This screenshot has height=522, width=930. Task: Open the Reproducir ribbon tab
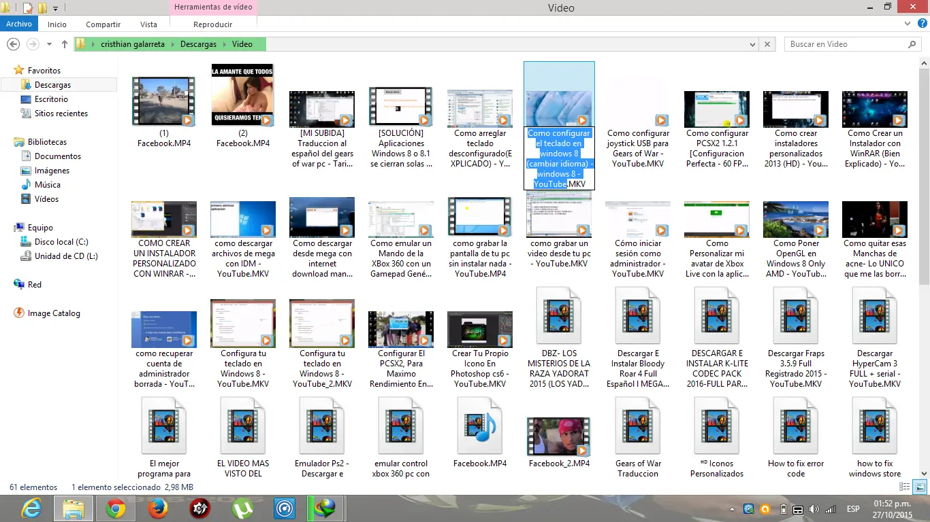pyautogui.click(x=213, y=24)
